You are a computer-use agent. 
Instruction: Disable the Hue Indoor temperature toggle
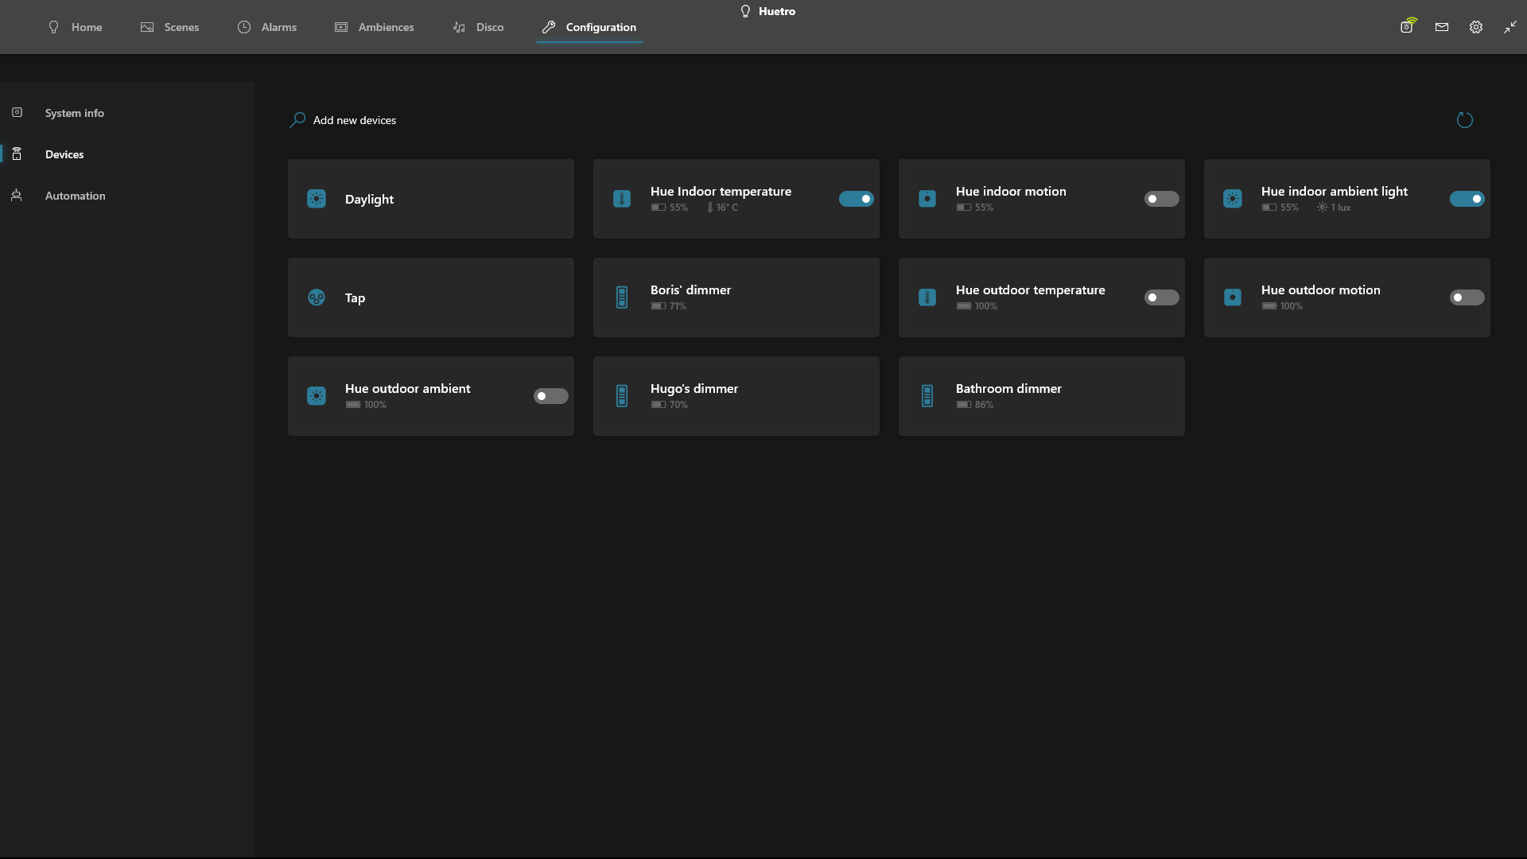click(856, 199)
